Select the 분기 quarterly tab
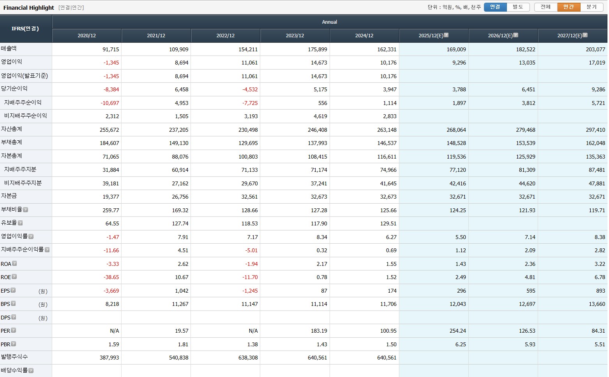The image size is (609, 377). pyautogui.click(x=592, y=7)
